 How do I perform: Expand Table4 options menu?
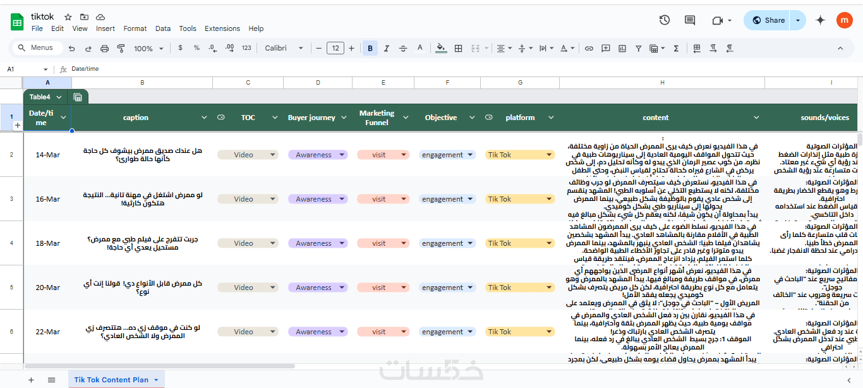(59, 97)
